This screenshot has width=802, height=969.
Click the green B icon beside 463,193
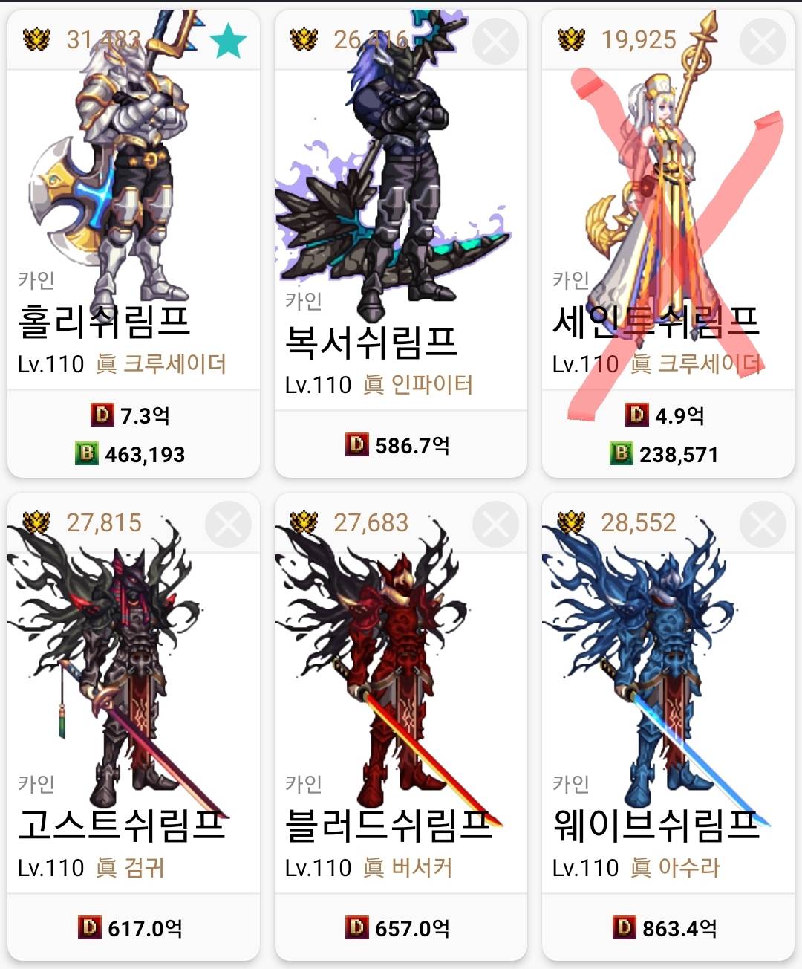click(x=87, y=453)
